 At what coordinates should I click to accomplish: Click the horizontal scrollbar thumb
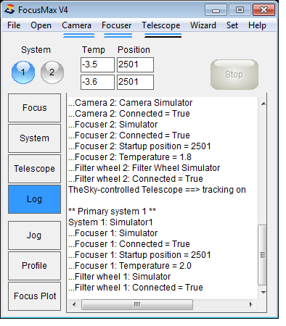(x=137, y=304)
